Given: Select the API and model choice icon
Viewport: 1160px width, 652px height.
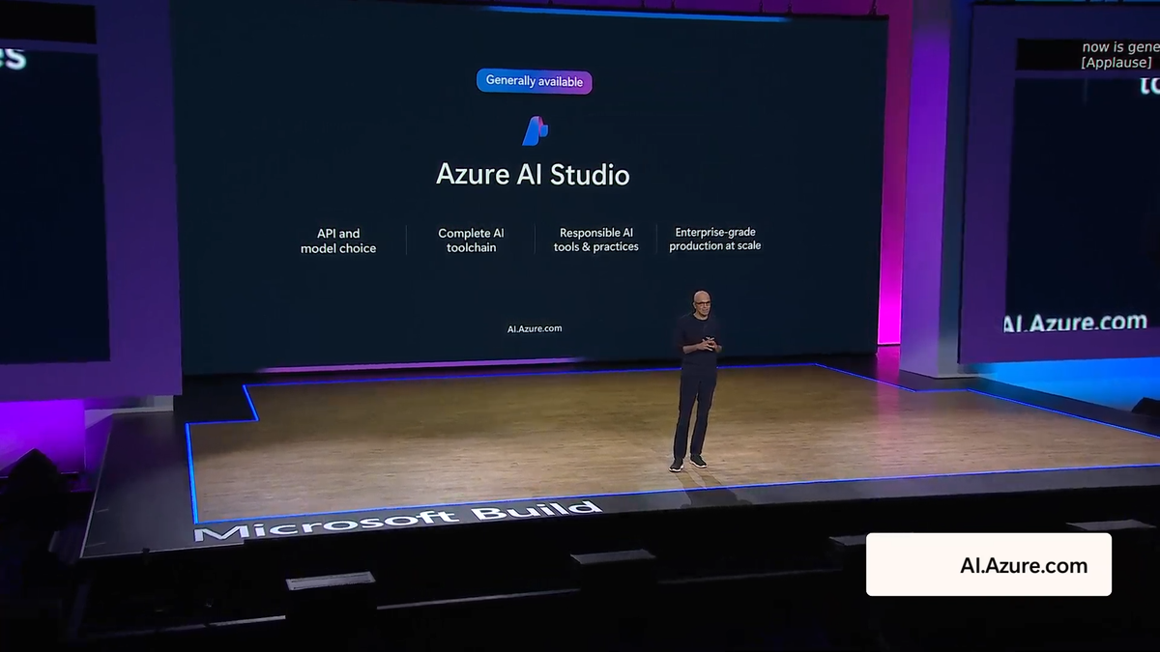Looking at the screenshot, I should (x=340, y=241).
